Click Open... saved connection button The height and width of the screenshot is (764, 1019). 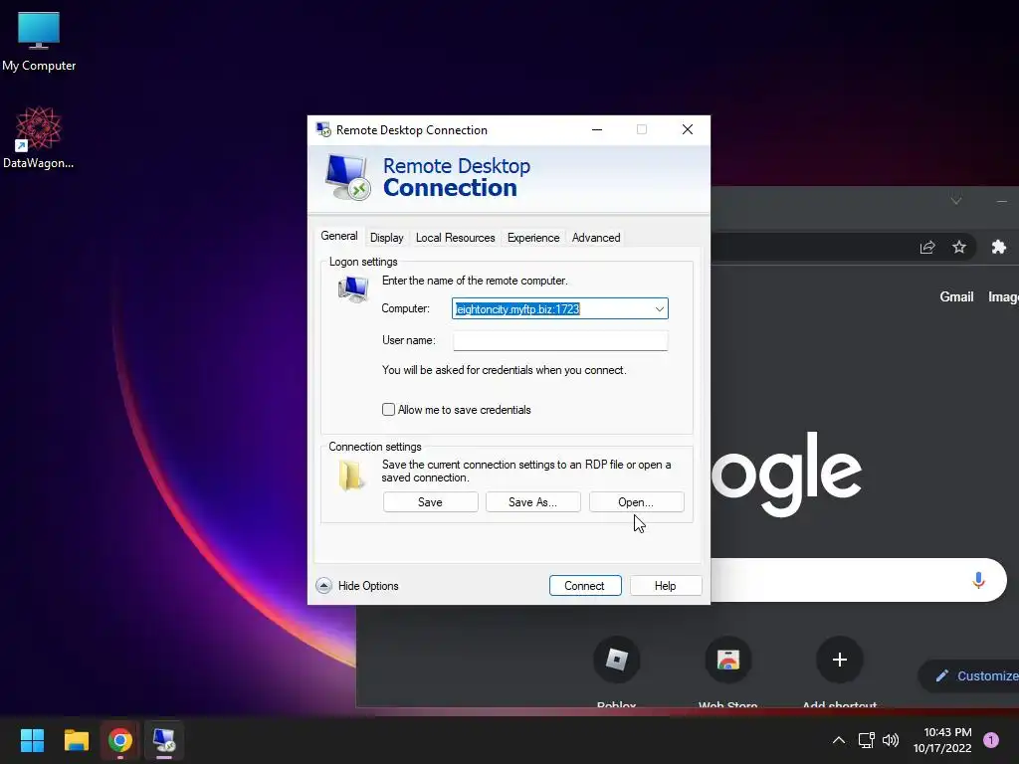click(x=636, y=502)
